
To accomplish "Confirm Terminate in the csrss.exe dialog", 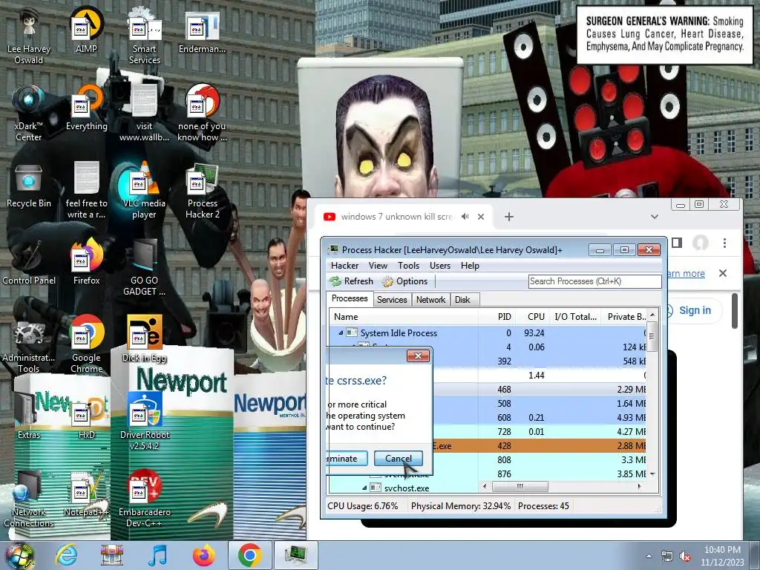I will [347, 459].
